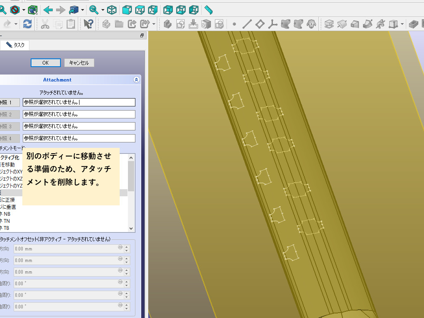This screenshot has width=424, height=318.
Task: Click the second reference input field
Action: pyautogui.click(x=79, y=114)
